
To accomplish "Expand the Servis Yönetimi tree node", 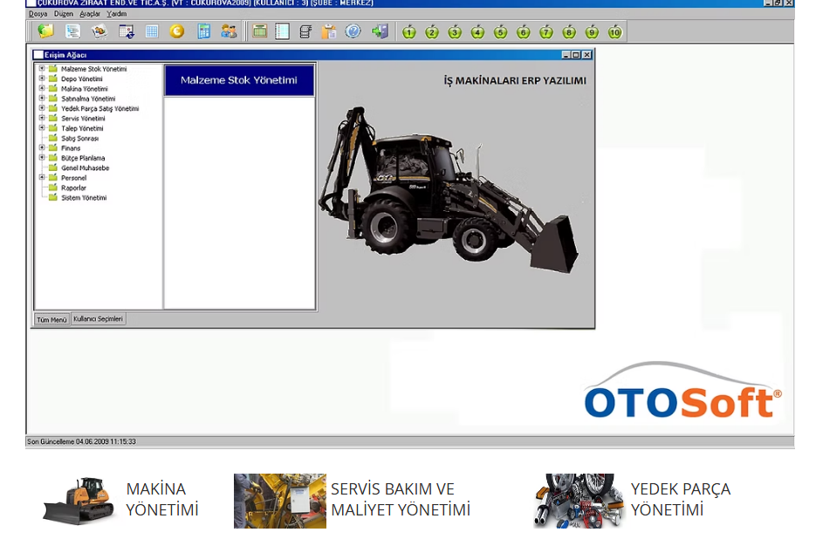I will tap(42, 119).
